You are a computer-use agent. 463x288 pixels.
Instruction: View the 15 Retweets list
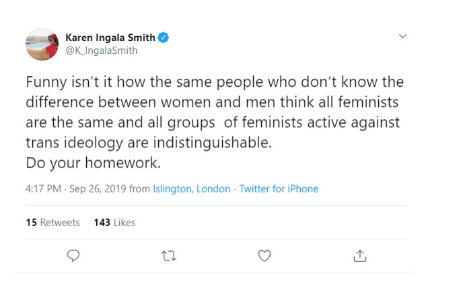(52, 223)
